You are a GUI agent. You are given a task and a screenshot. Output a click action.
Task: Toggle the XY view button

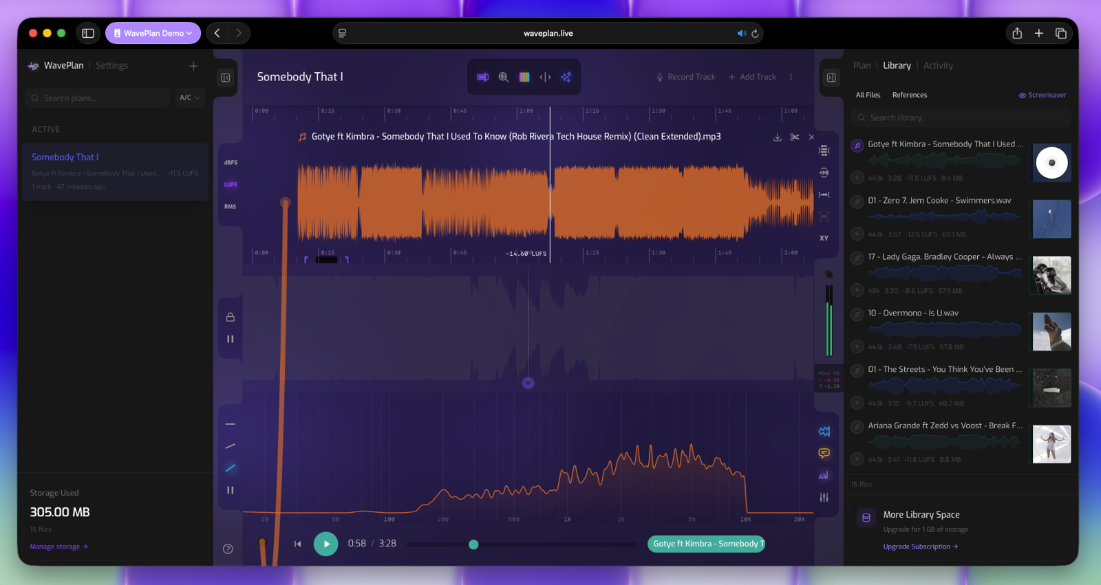824,239
